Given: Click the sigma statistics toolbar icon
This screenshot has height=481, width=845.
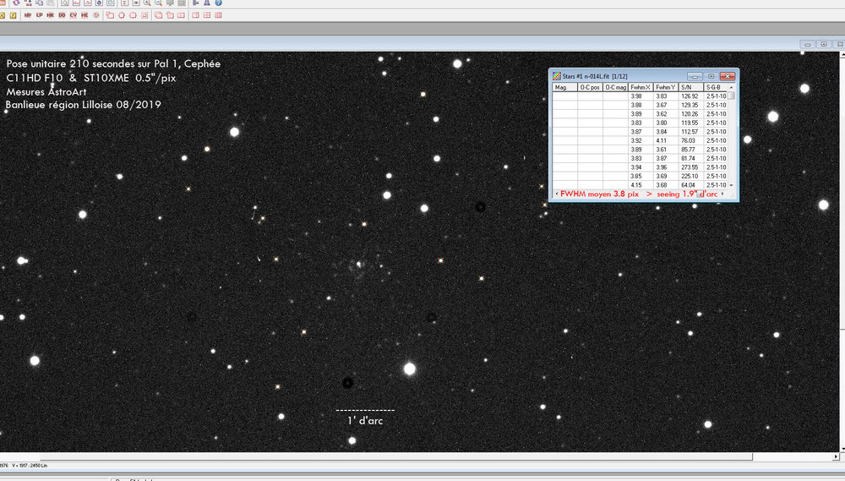Looking at the screenshot, I should tap(124, 3).
